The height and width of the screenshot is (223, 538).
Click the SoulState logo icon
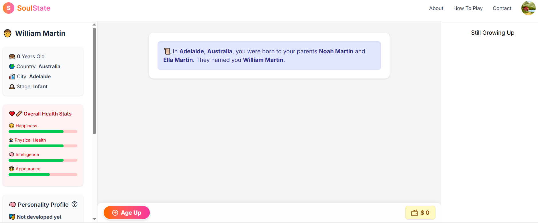(9, 8)
